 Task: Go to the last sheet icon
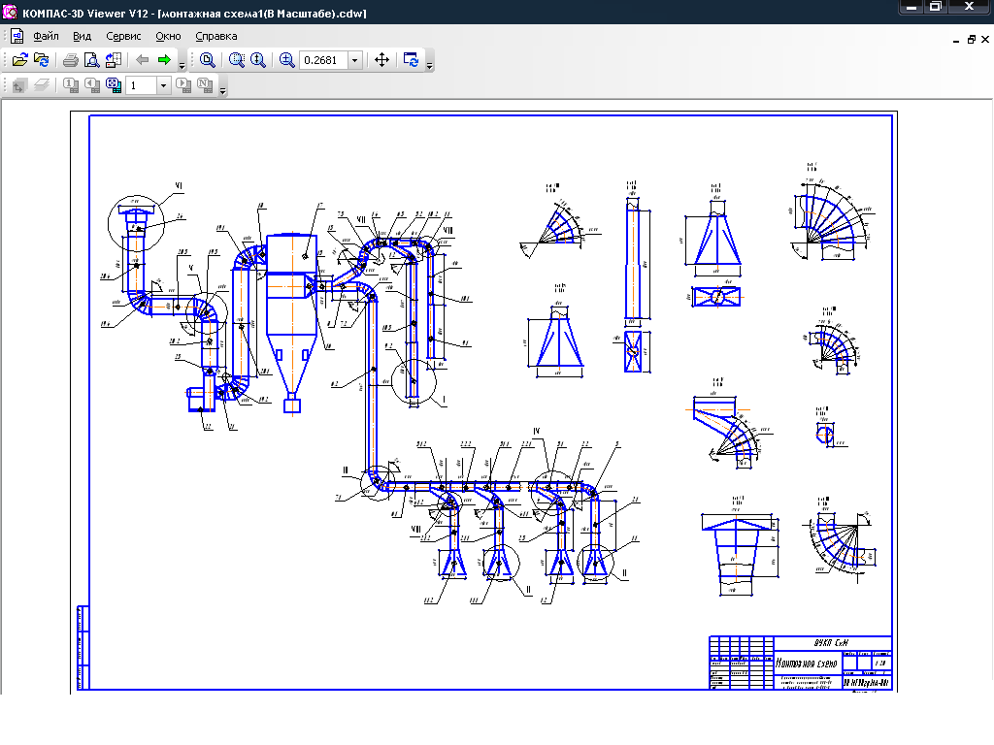pyautogui.click(x=205, y=85)
